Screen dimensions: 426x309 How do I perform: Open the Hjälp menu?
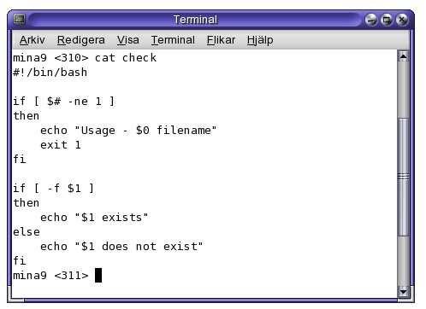pyautogui.click(x=260, y=40)
